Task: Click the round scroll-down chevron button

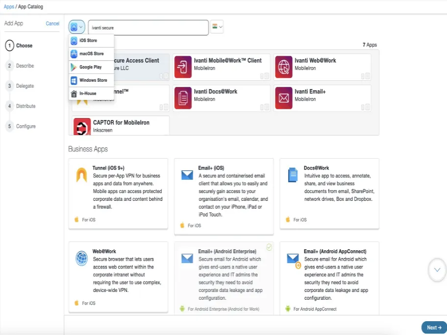Action: (x=437, y=270)
